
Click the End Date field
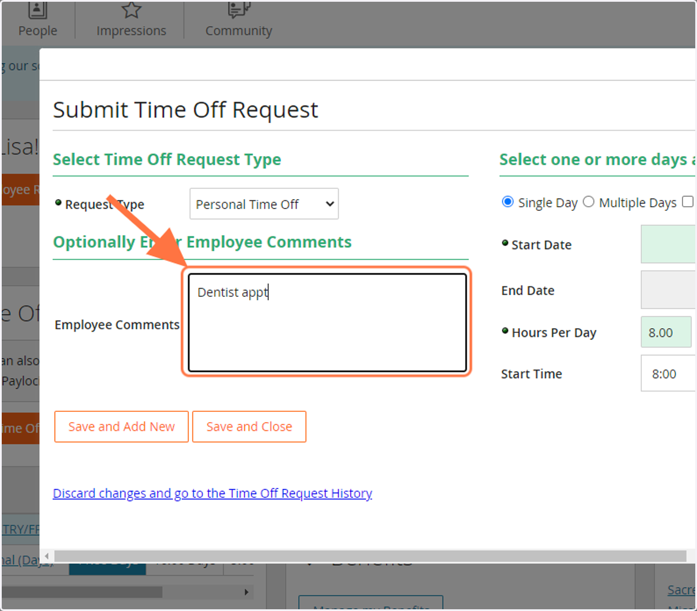pos(669,290)
